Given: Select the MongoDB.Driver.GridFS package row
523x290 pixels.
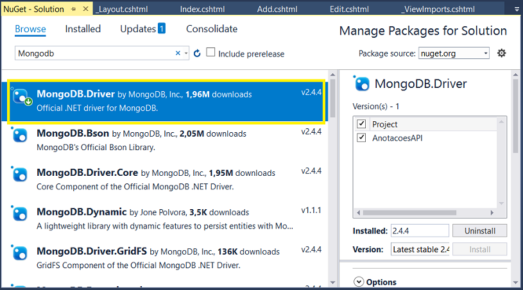Looking at the screenshot, I should pos(166,258).
